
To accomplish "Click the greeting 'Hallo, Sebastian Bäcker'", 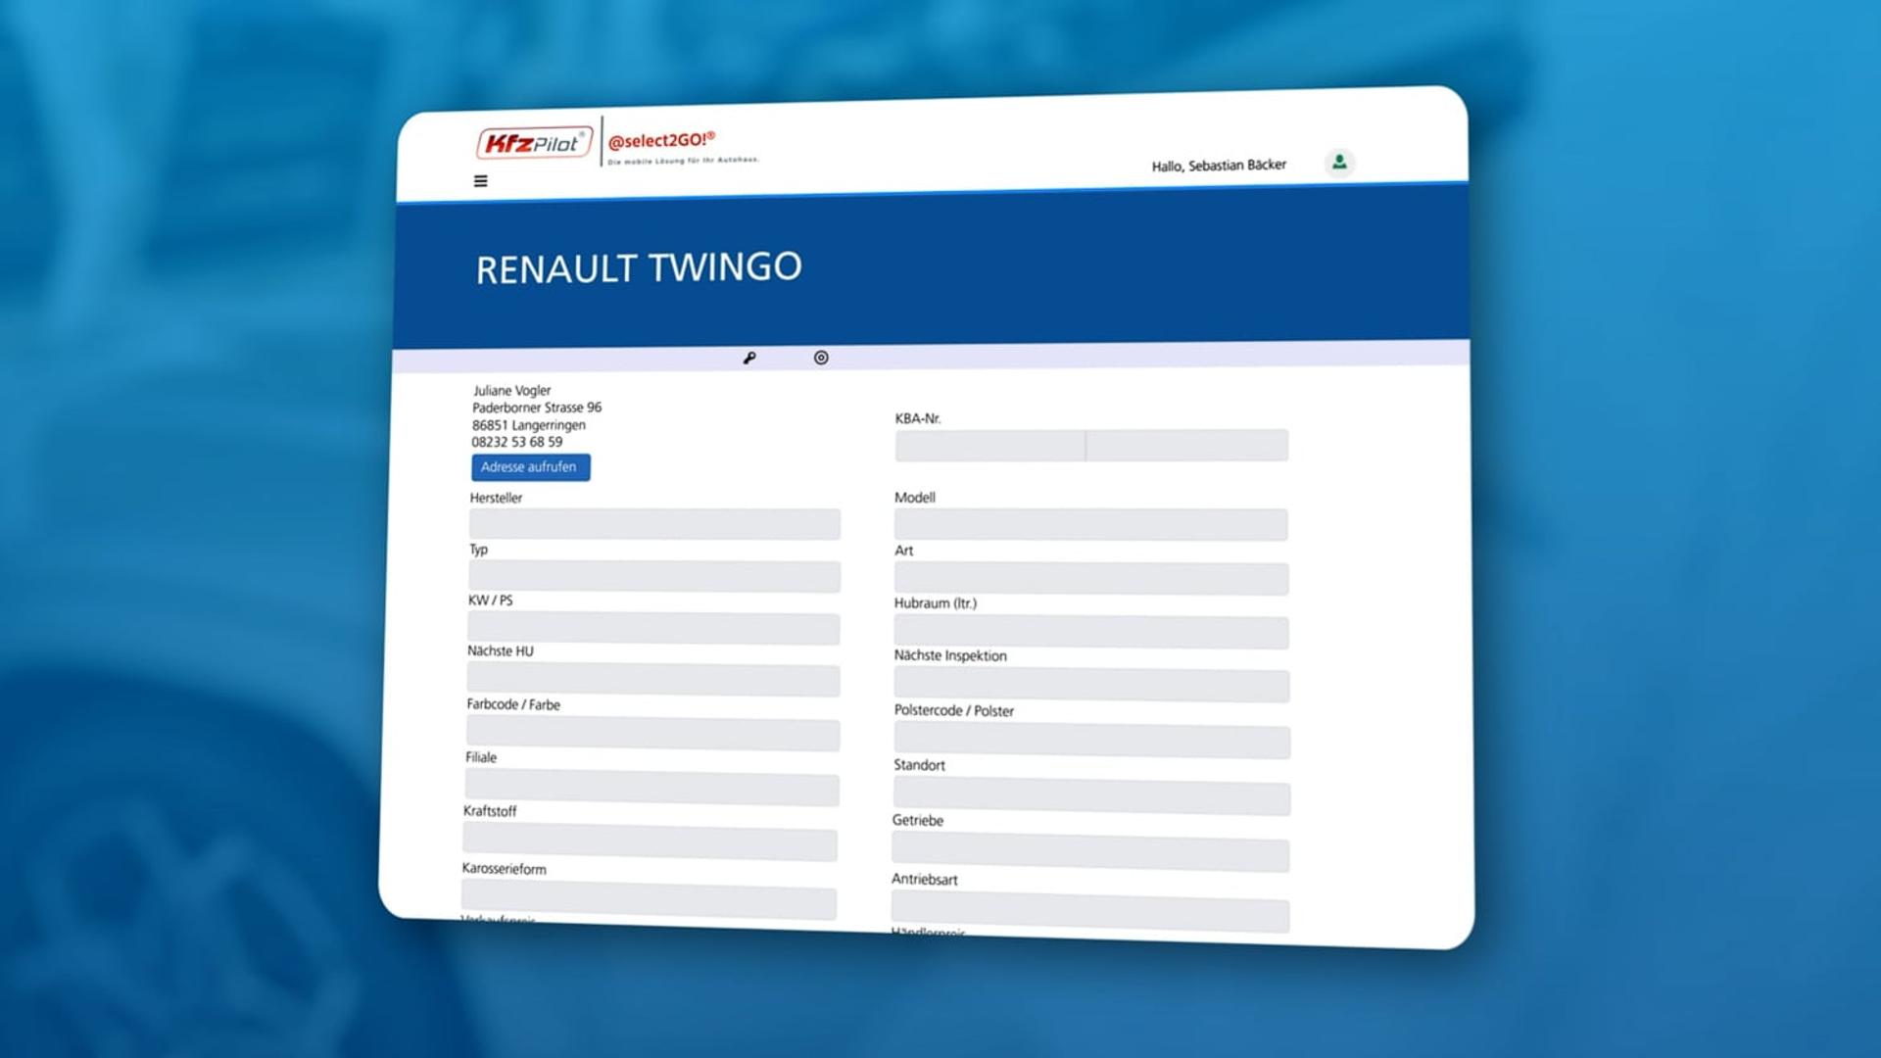I will click(1219, 166).
